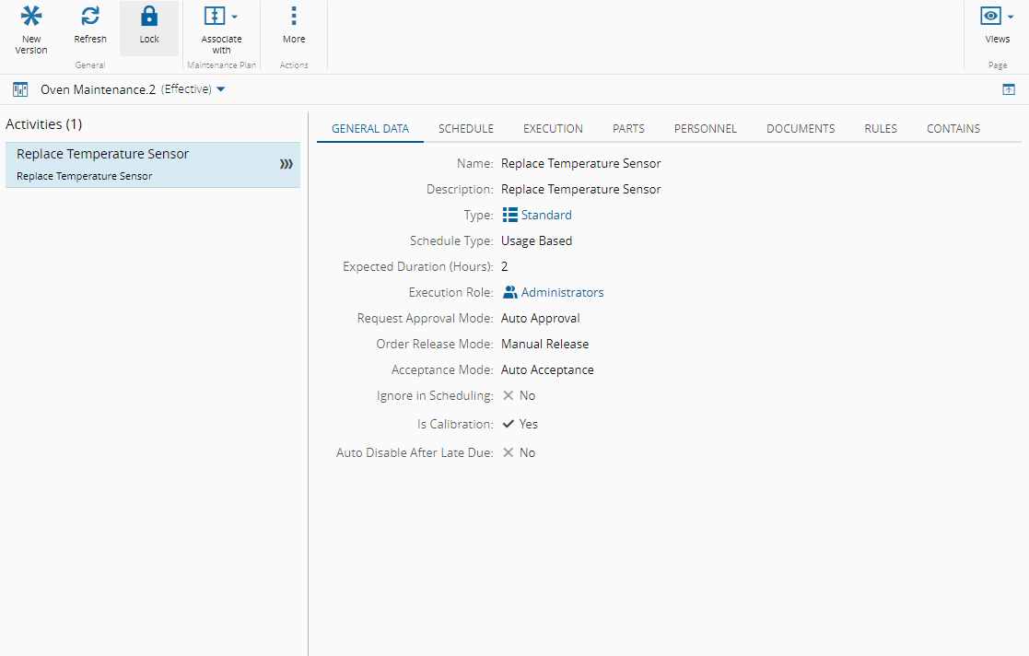Open the Standard type link
The image size is (1029, 656).
[x=545, y=215]
